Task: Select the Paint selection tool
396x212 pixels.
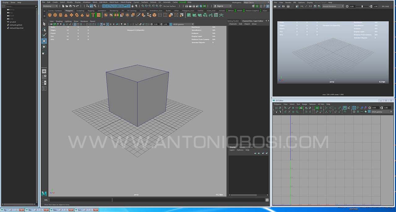Action: 44,35
